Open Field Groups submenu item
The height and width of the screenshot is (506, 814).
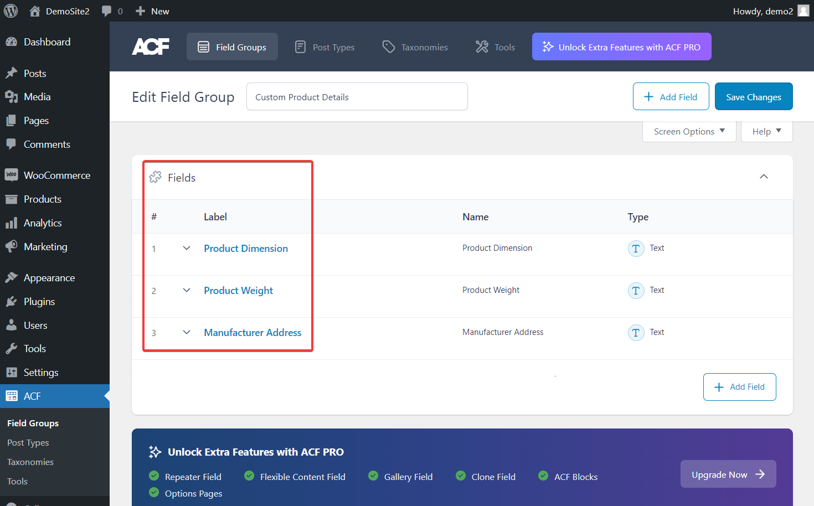tap(33, 423)
